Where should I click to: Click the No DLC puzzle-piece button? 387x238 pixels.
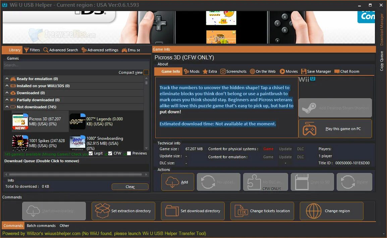click(266, 182)
